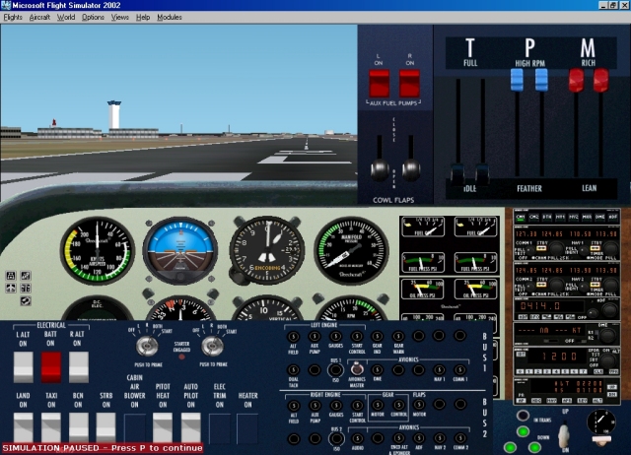The image size is (631, 455).
Task: Toggle the PITOT HEAT switch
Action: (163, 427)
